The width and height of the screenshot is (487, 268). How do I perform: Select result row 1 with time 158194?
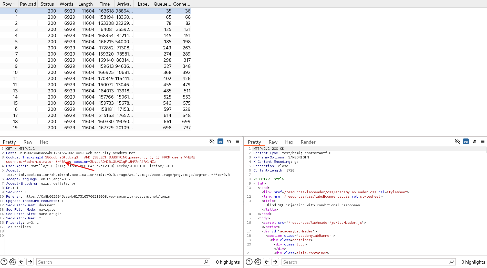pos(96,17)
